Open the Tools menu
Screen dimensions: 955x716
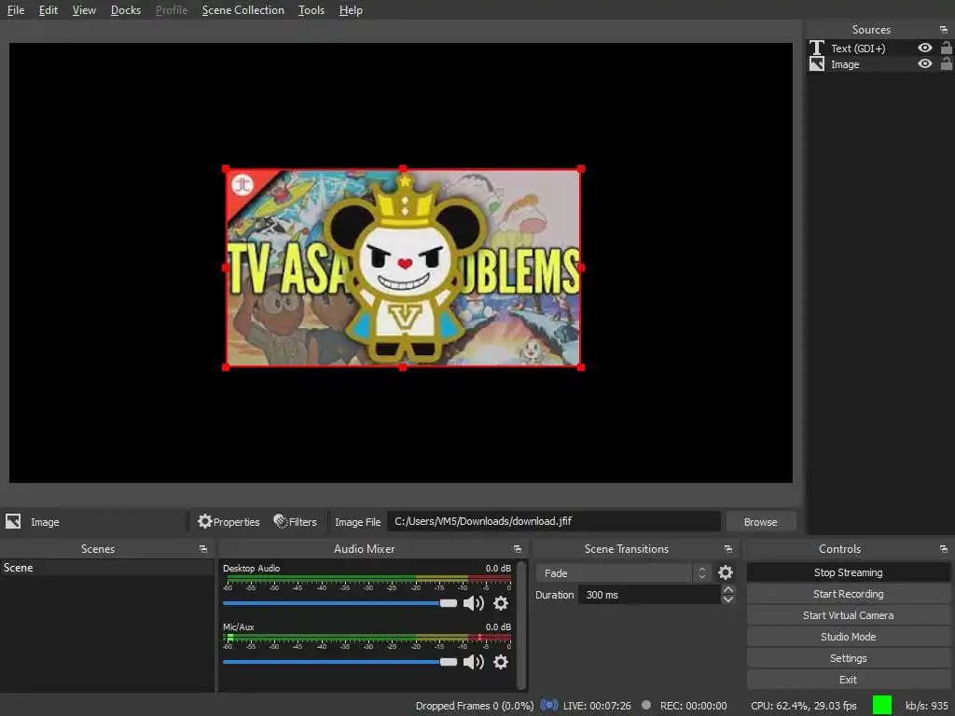(311, 10)
